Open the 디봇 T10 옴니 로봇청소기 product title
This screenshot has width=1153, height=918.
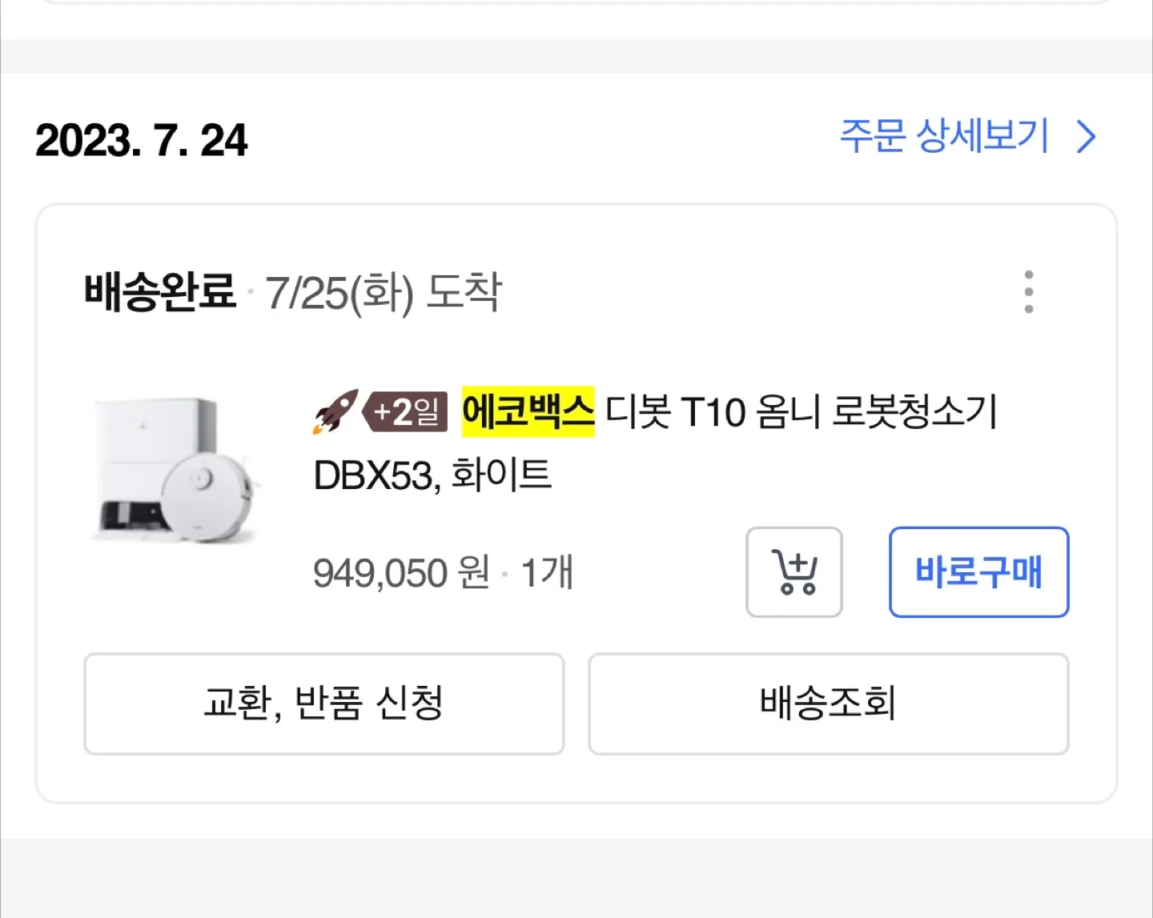coord(801,412)
